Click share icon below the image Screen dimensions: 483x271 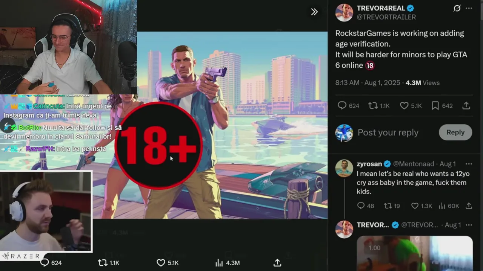click(x=277, y=263)
